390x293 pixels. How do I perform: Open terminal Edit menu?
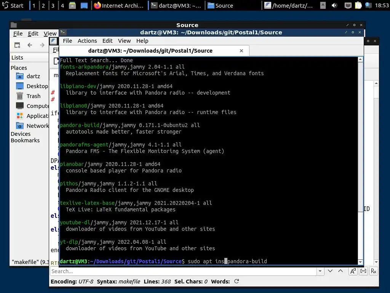107,40
